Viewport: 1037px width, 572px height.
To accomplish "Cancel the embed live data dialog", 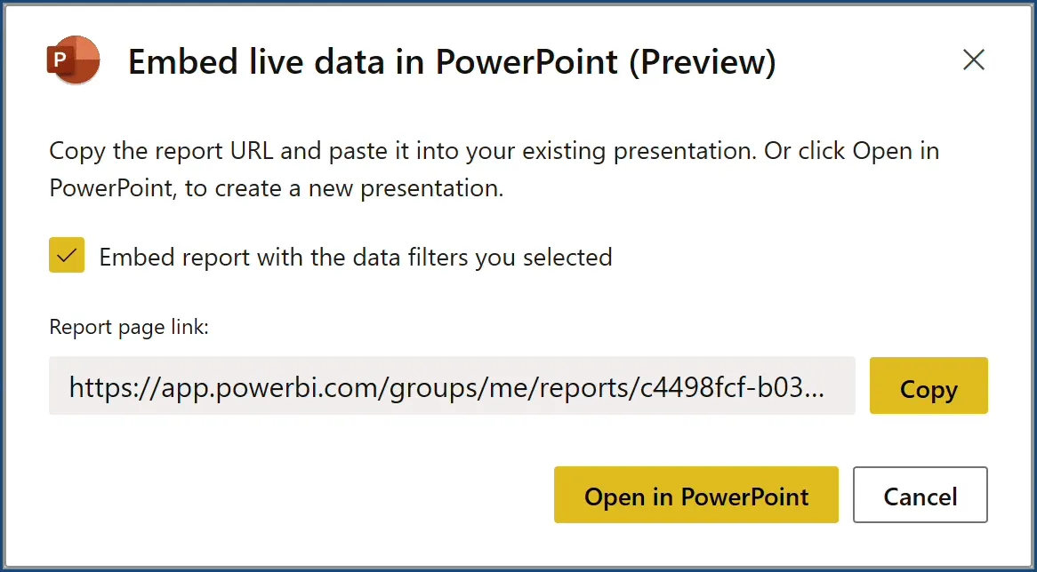I will 920,495.
